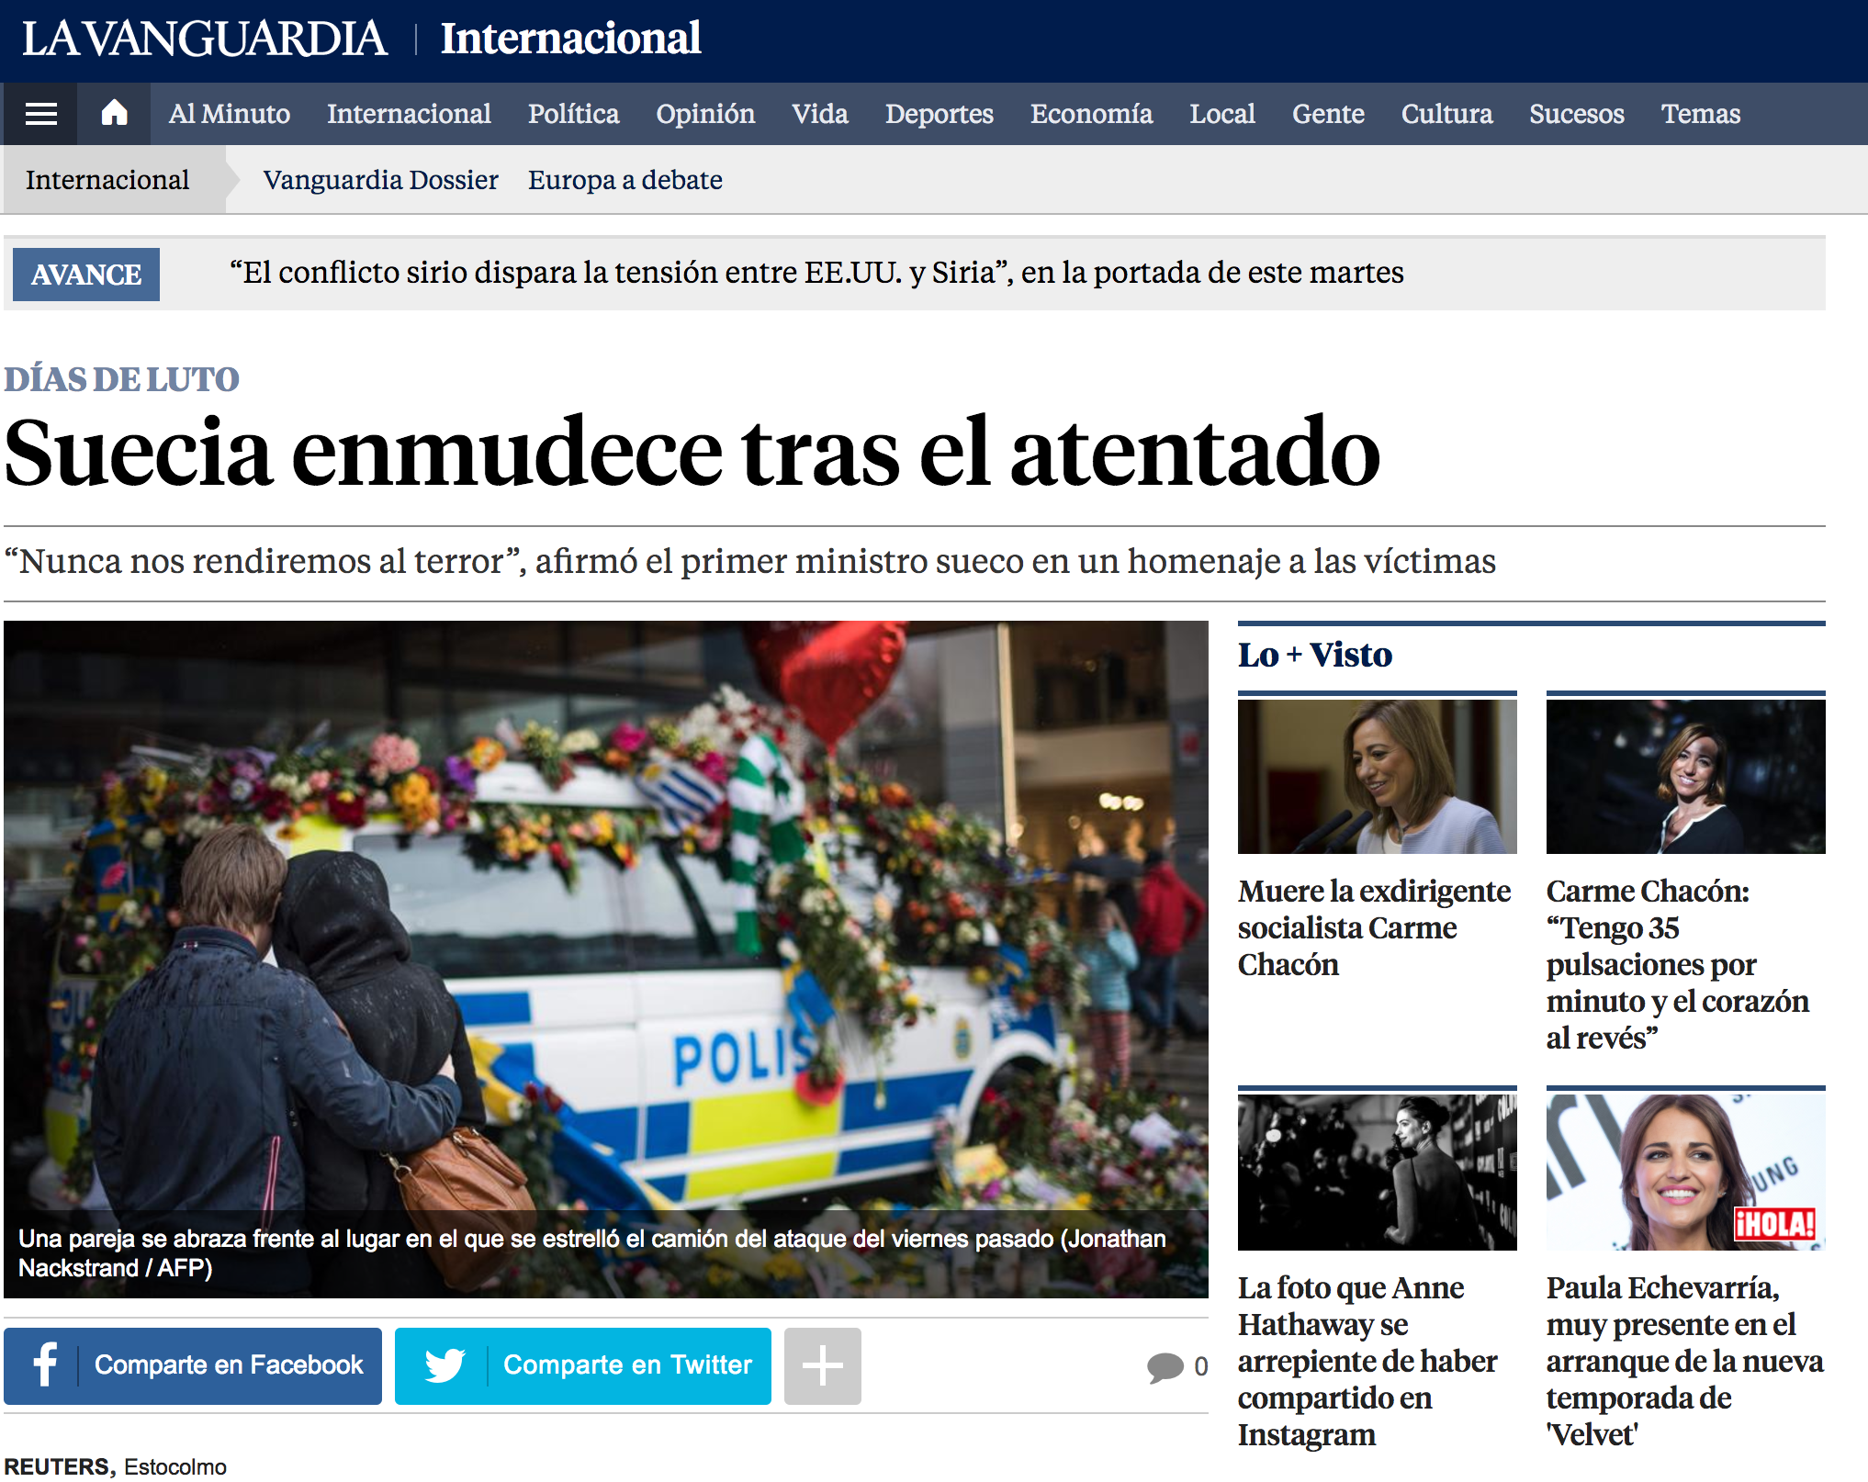Open La foto que Anne Hathaway article
Screen dimensions: 1868x1482
tap(1367, 1361)
